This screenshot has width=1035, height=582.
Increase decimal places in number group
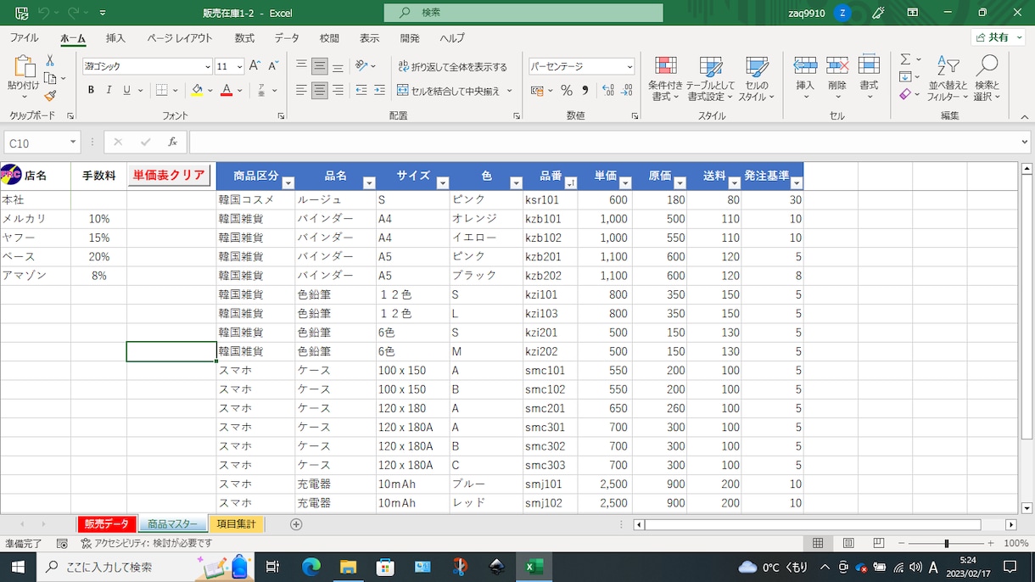(x=607, y=91)
